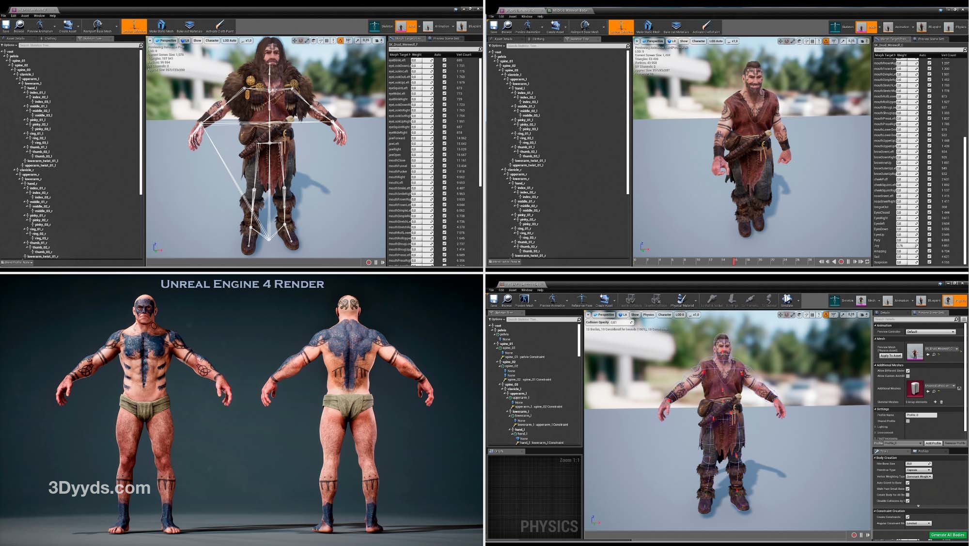
Task: Open Angular Constraint Mode Limited dropdown
Action: point(919,523)
